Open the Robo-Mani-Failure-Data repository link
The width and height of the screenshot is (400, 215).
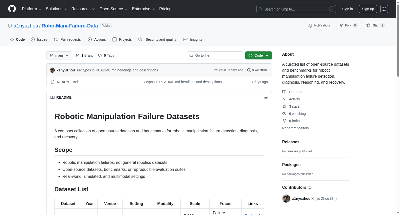(70, 26)
